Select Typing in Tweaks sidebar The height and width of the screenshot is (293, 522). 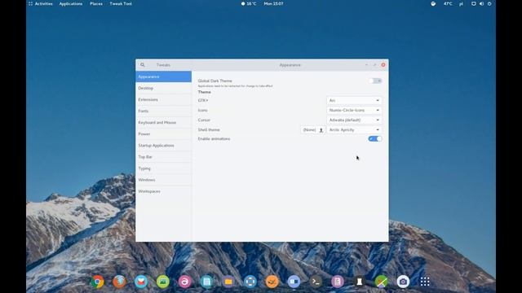pos(163,168)
